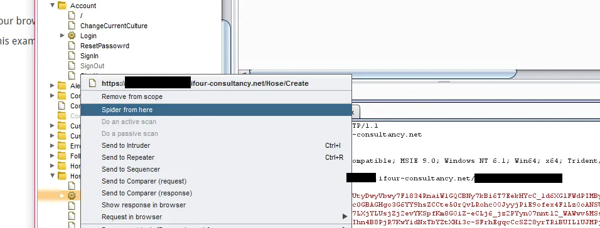The width and height of the screenshot is (600, 228).
Task: Select the Login label in the tree
Action: (x=88, y=36)
